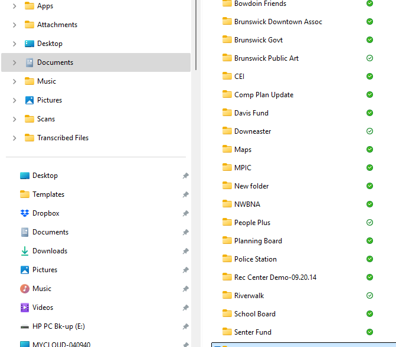Click the HP PC Bk-up drive icon

pyautogui.click(x=25, y=327)
